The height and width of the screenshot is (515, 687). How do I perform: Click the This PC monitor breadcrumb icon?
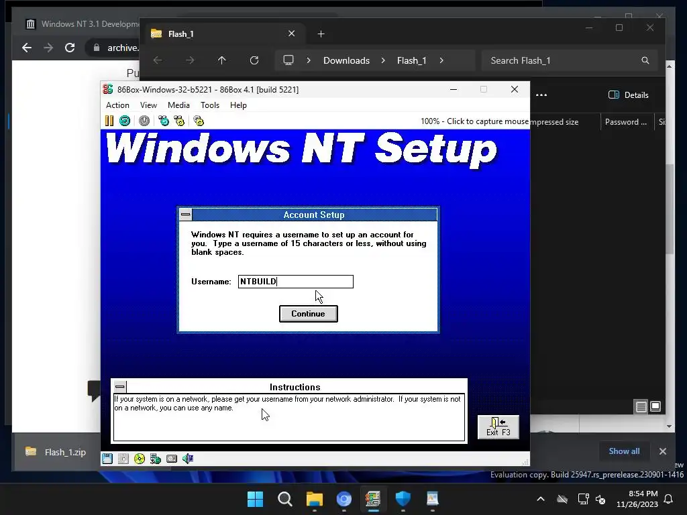(x=288, y=60)
